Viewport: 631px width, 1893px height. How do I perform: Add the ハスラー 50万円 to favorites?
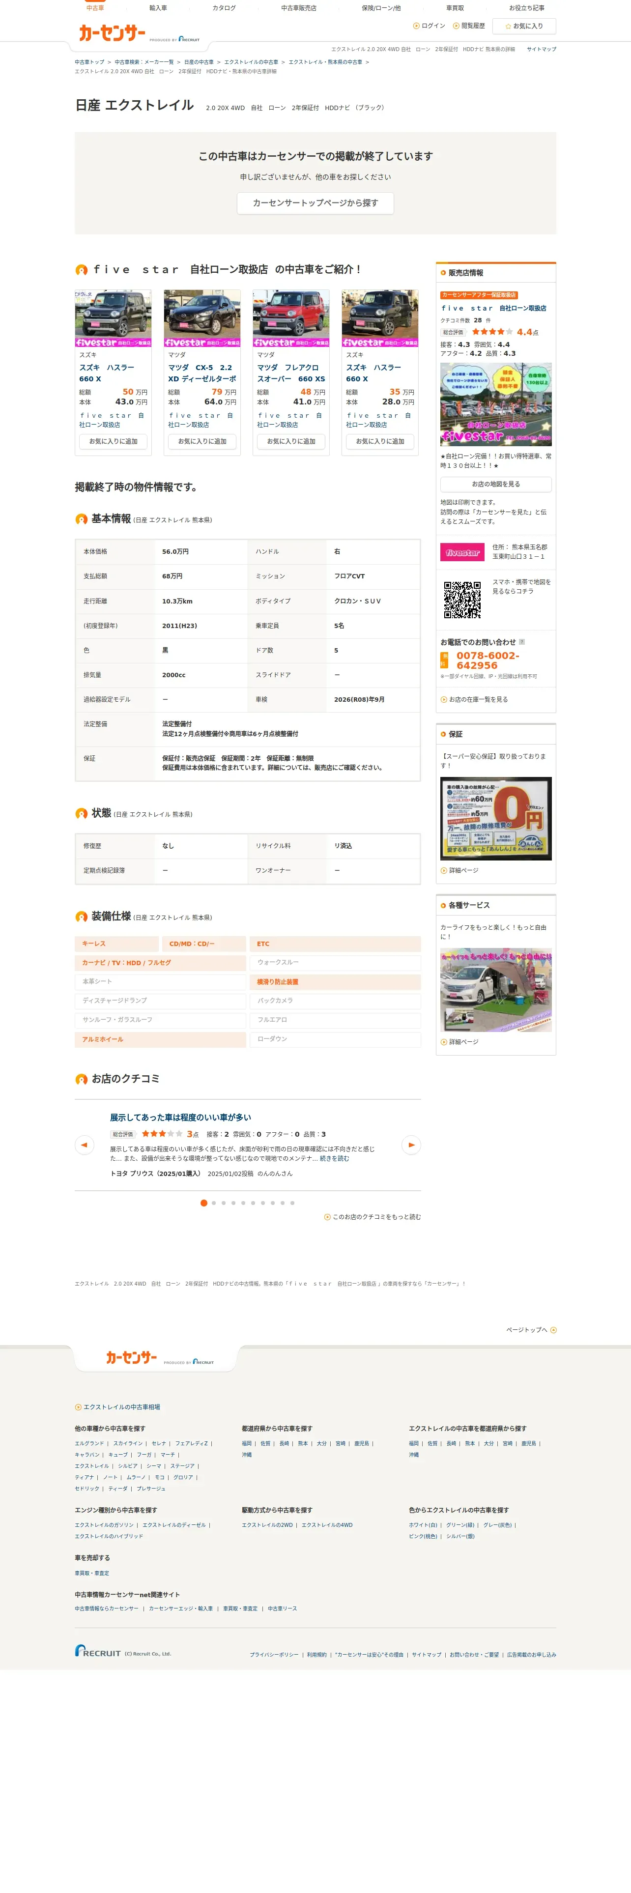point(113,442)
